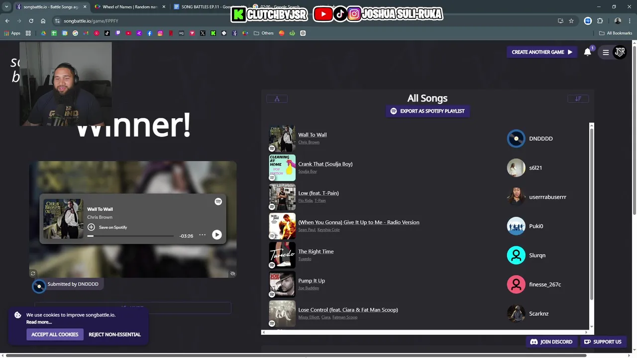Open more options dots in Spotify player

[x=202, y=235]
